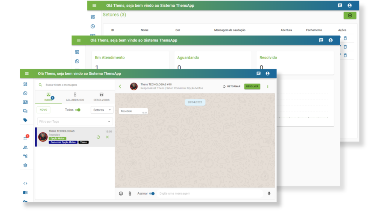Open the emoji picker in message bar
This screenshot has height=216, width=385.
click(121, 193)
